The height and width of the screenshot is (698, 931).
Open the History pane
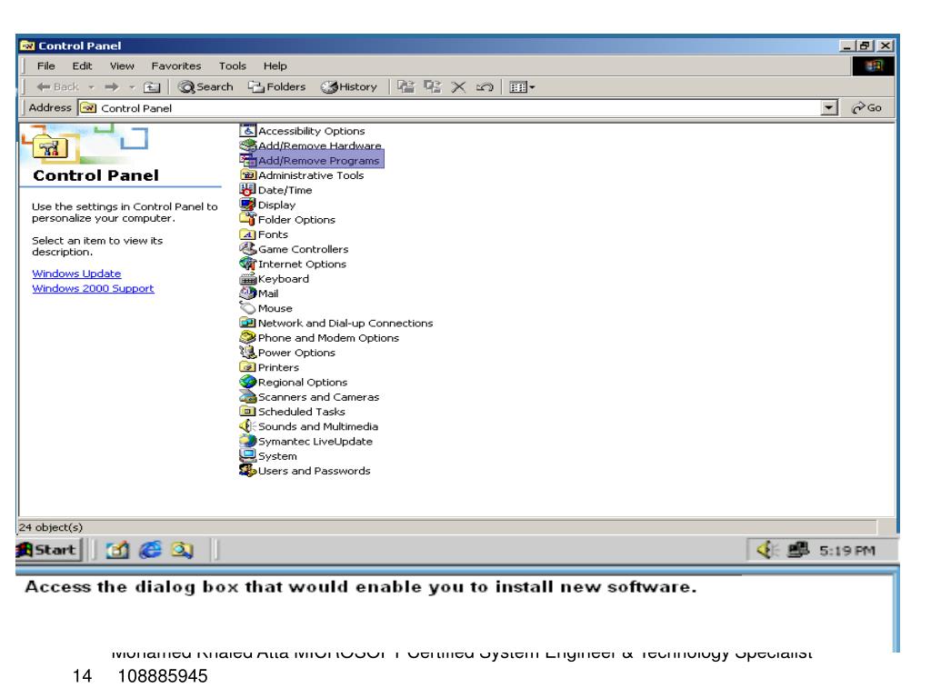click(x=349, y=86)
